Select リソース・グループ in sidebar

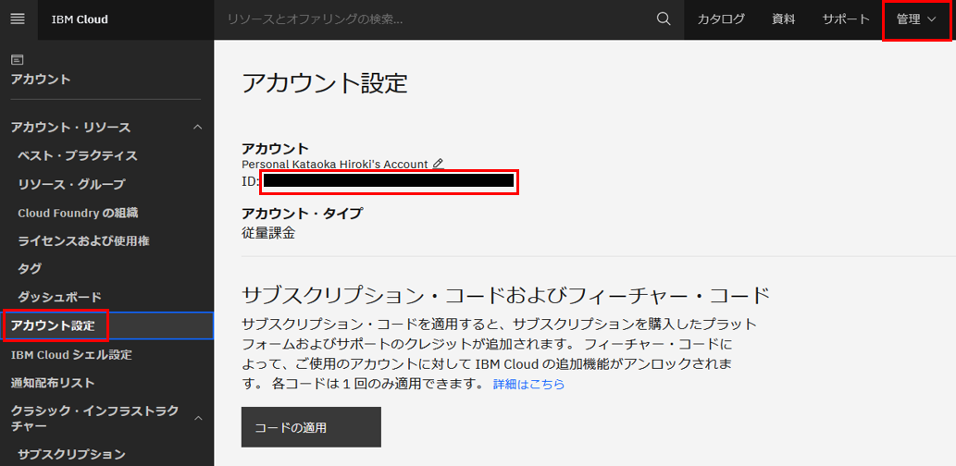pos(71,184)
